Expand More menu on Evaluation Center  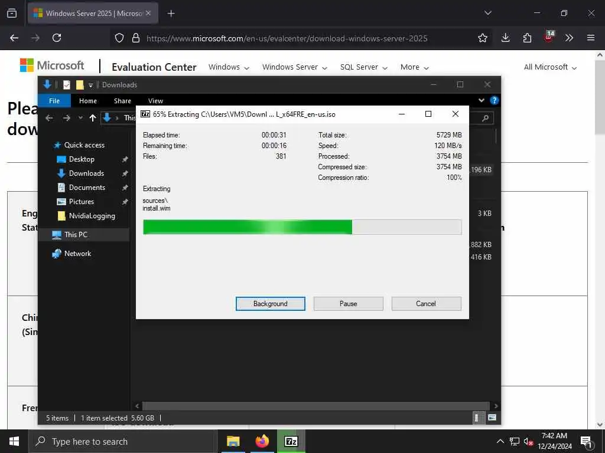coord(414,67)
